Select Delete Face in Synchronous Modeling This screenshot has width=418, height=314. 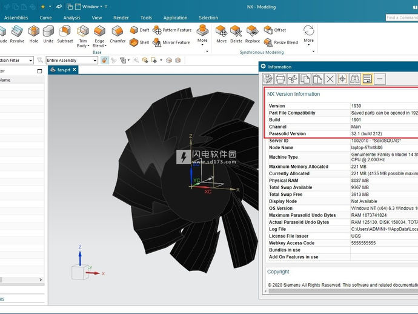236,34
